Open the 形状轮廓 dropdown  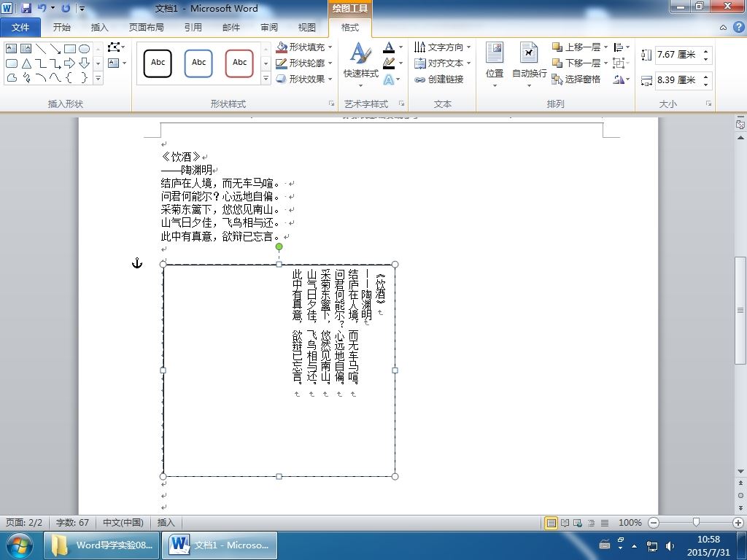click(x=304, y=63)
